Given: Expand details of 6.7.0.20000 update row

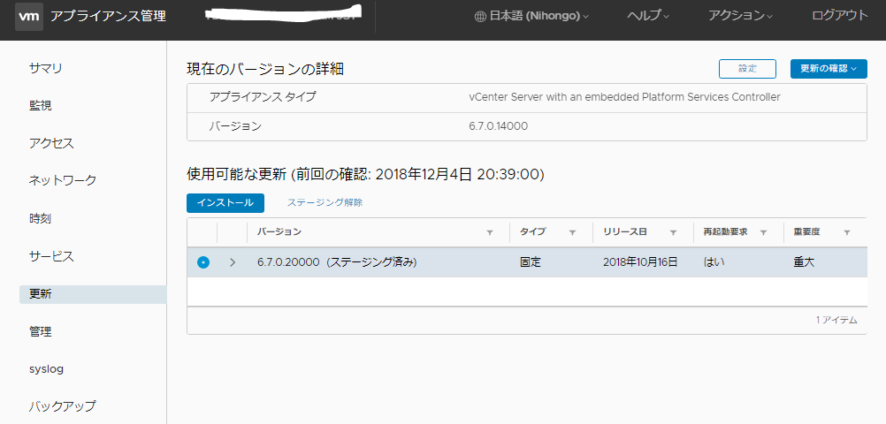Looking at the screenshot, I should (x=233, y=262).
